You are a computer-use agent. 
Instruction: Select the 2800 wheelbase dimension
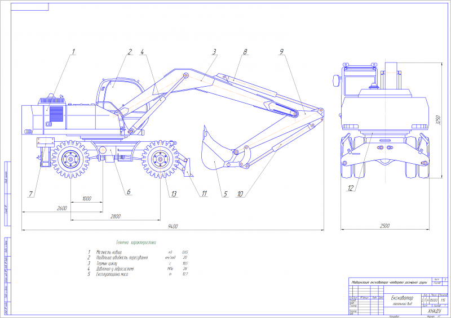tap(116, 216)
